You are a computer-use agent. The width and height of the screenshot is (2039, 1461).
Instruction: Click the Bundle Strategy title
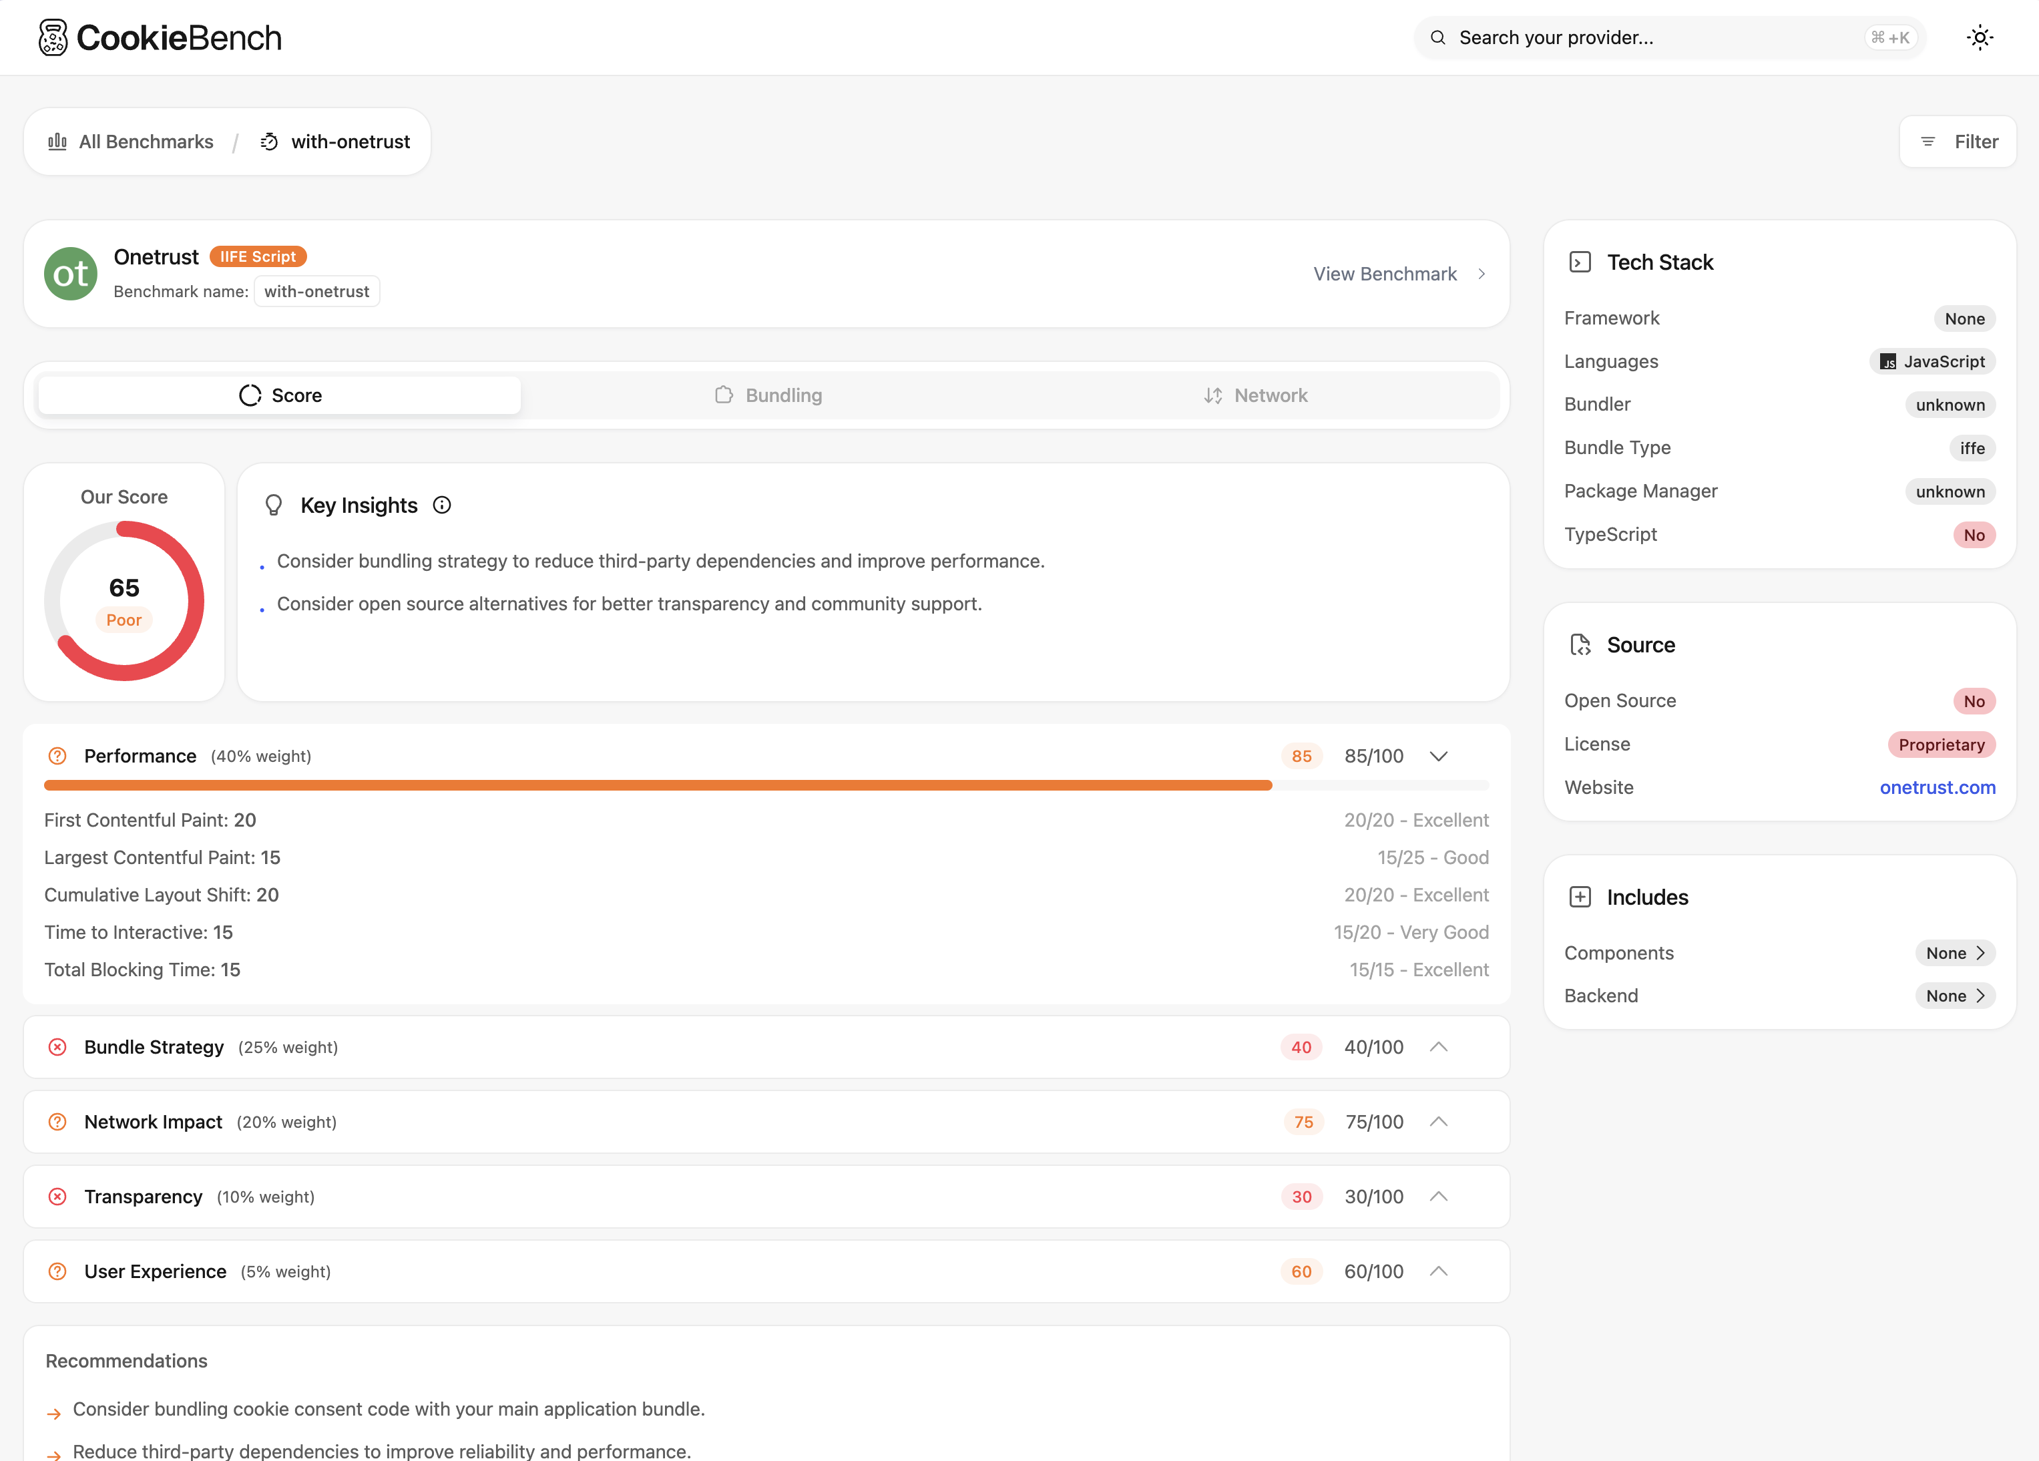154,1046
